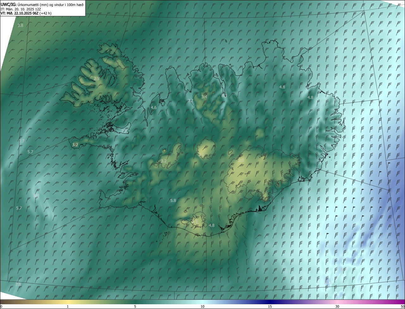
Task: Click the color scale label 0
Action: [x=1, y=306]
